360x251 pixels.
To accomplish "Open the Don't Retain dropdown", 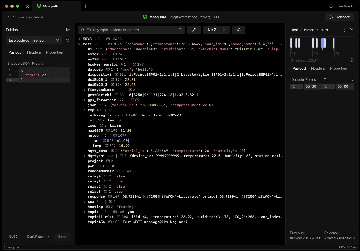I will (x=35, y=237).
